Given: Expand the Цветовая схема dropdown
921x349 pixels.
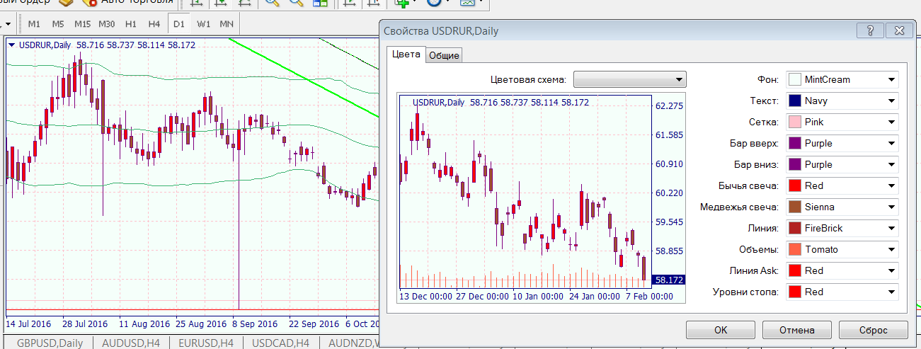Looking at the screenshot, I should point(629,79).
